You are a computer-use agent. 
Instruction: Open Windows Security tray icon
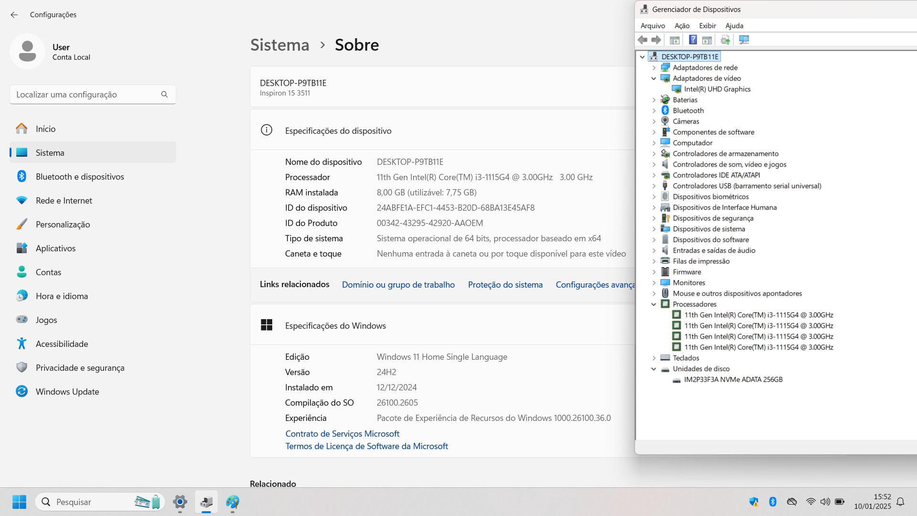click(x=754, y=502)
